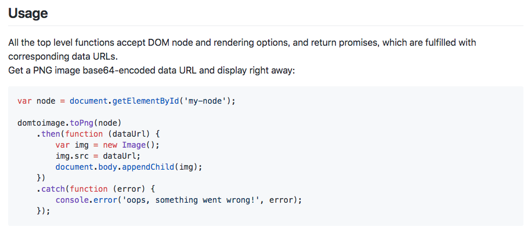Image resolution: width=531 pixels, height=234 pixels.
Task: Click the 'console' object in error line
Action: 72,200
